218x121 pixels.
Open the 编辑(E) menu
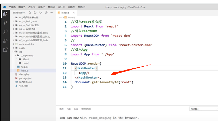point(22,7)
